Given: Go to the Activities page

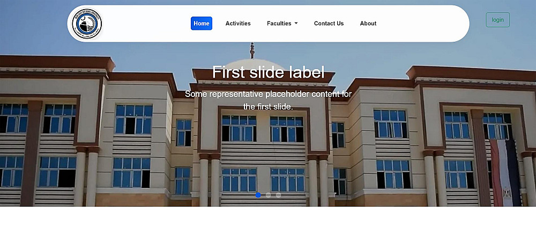Looking at the screenshot, I should 238,23.
